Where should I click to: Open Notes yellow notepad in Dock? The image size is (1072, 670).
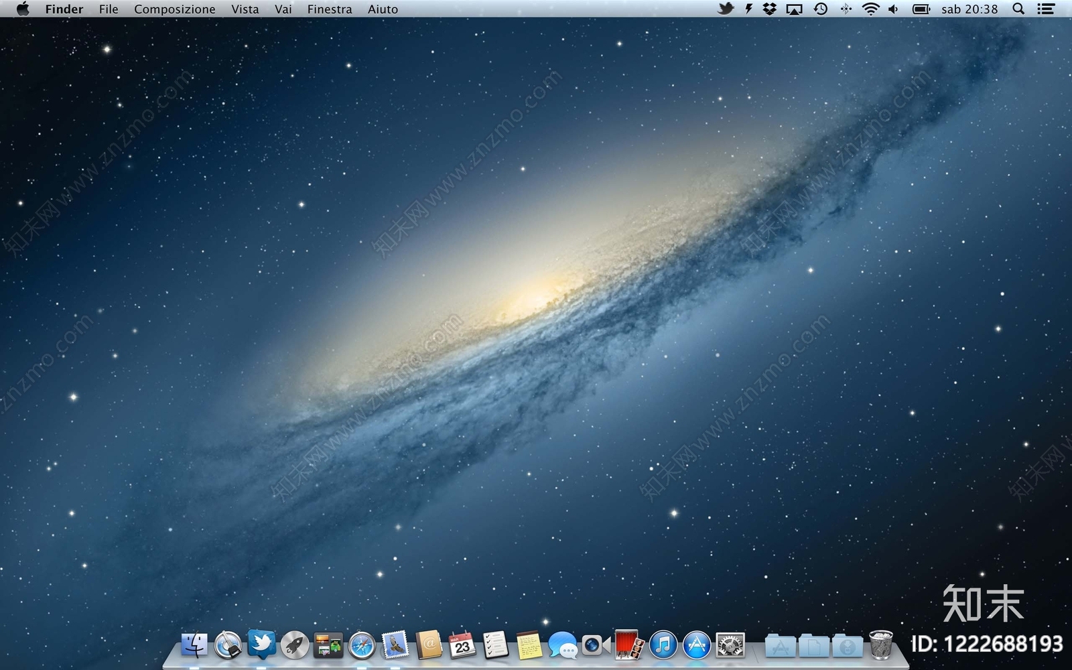[x=529, y=645]
